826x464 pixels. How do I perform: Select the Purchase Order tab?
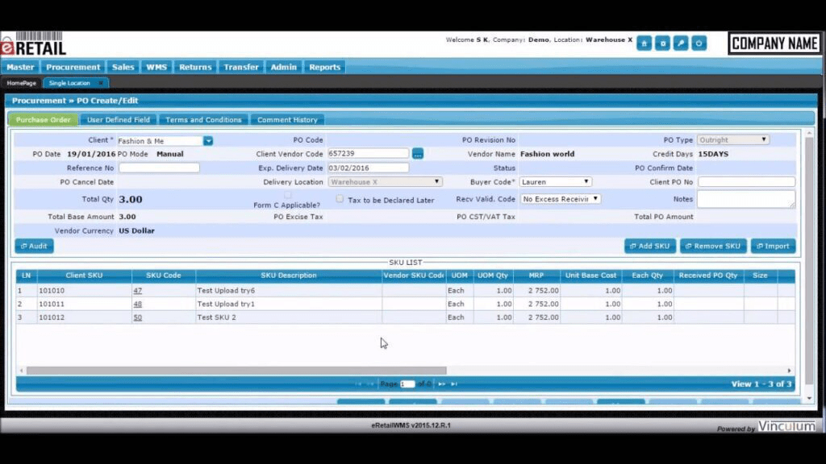click(x=44, y=120)
